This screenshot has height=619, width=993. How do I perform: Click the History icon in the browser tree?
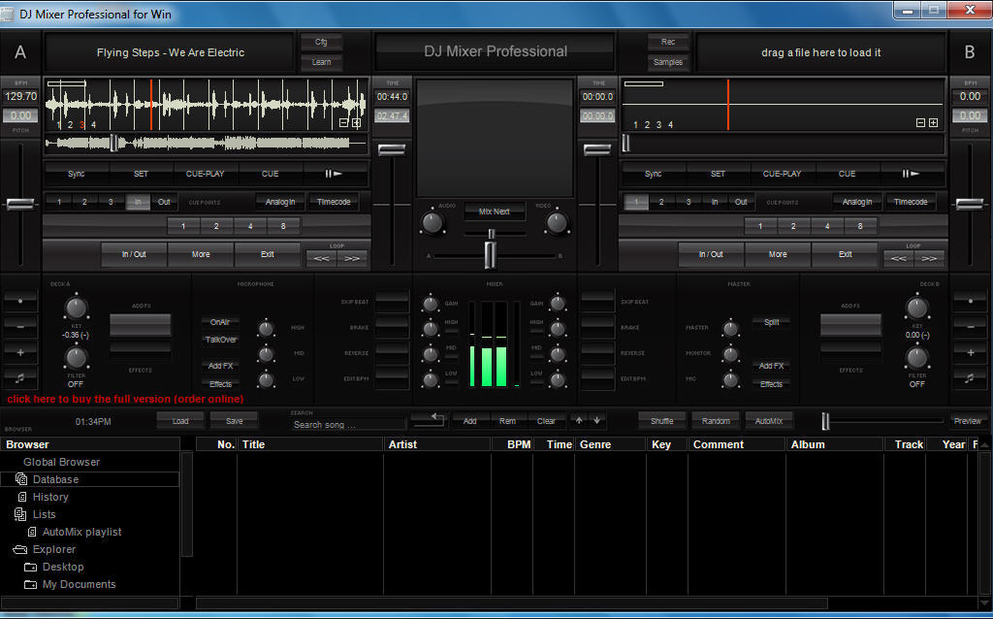pyautogui.click(x=23, y=498)
